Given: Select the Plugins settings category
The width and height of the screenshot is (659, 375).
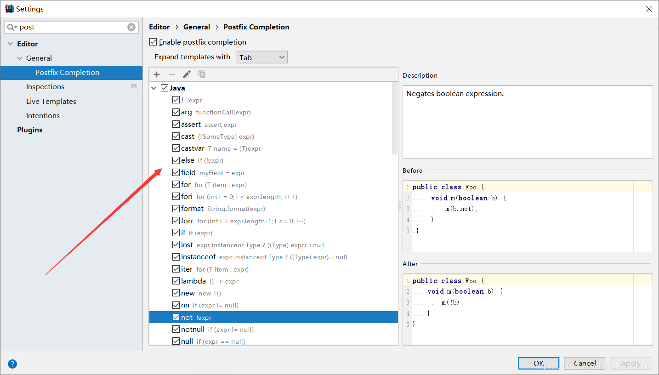Looking at the screenshot, I should tap(30, 130).
